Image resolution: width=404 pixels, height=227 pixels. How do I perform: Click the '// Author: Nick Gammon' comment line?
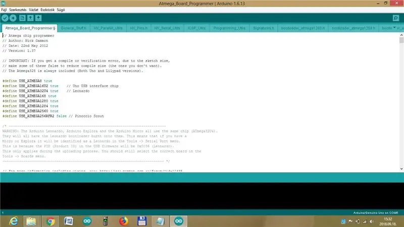pyautogui.click(x=25, y=41)
